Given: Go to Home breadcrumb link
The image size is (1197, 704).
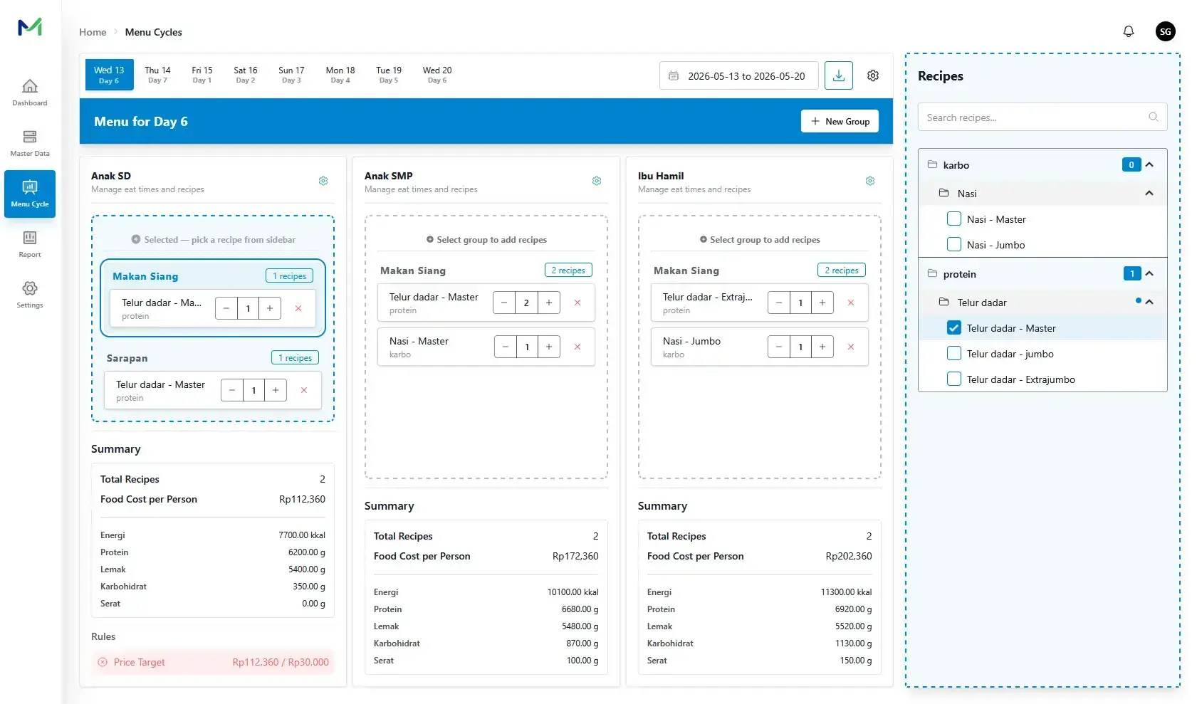Looking at the screenshot, I should click(93, 32).
